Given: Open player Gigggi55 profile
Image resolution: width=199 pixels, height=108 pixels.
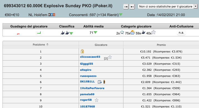Looking at the screenshot, I should 86,64.
